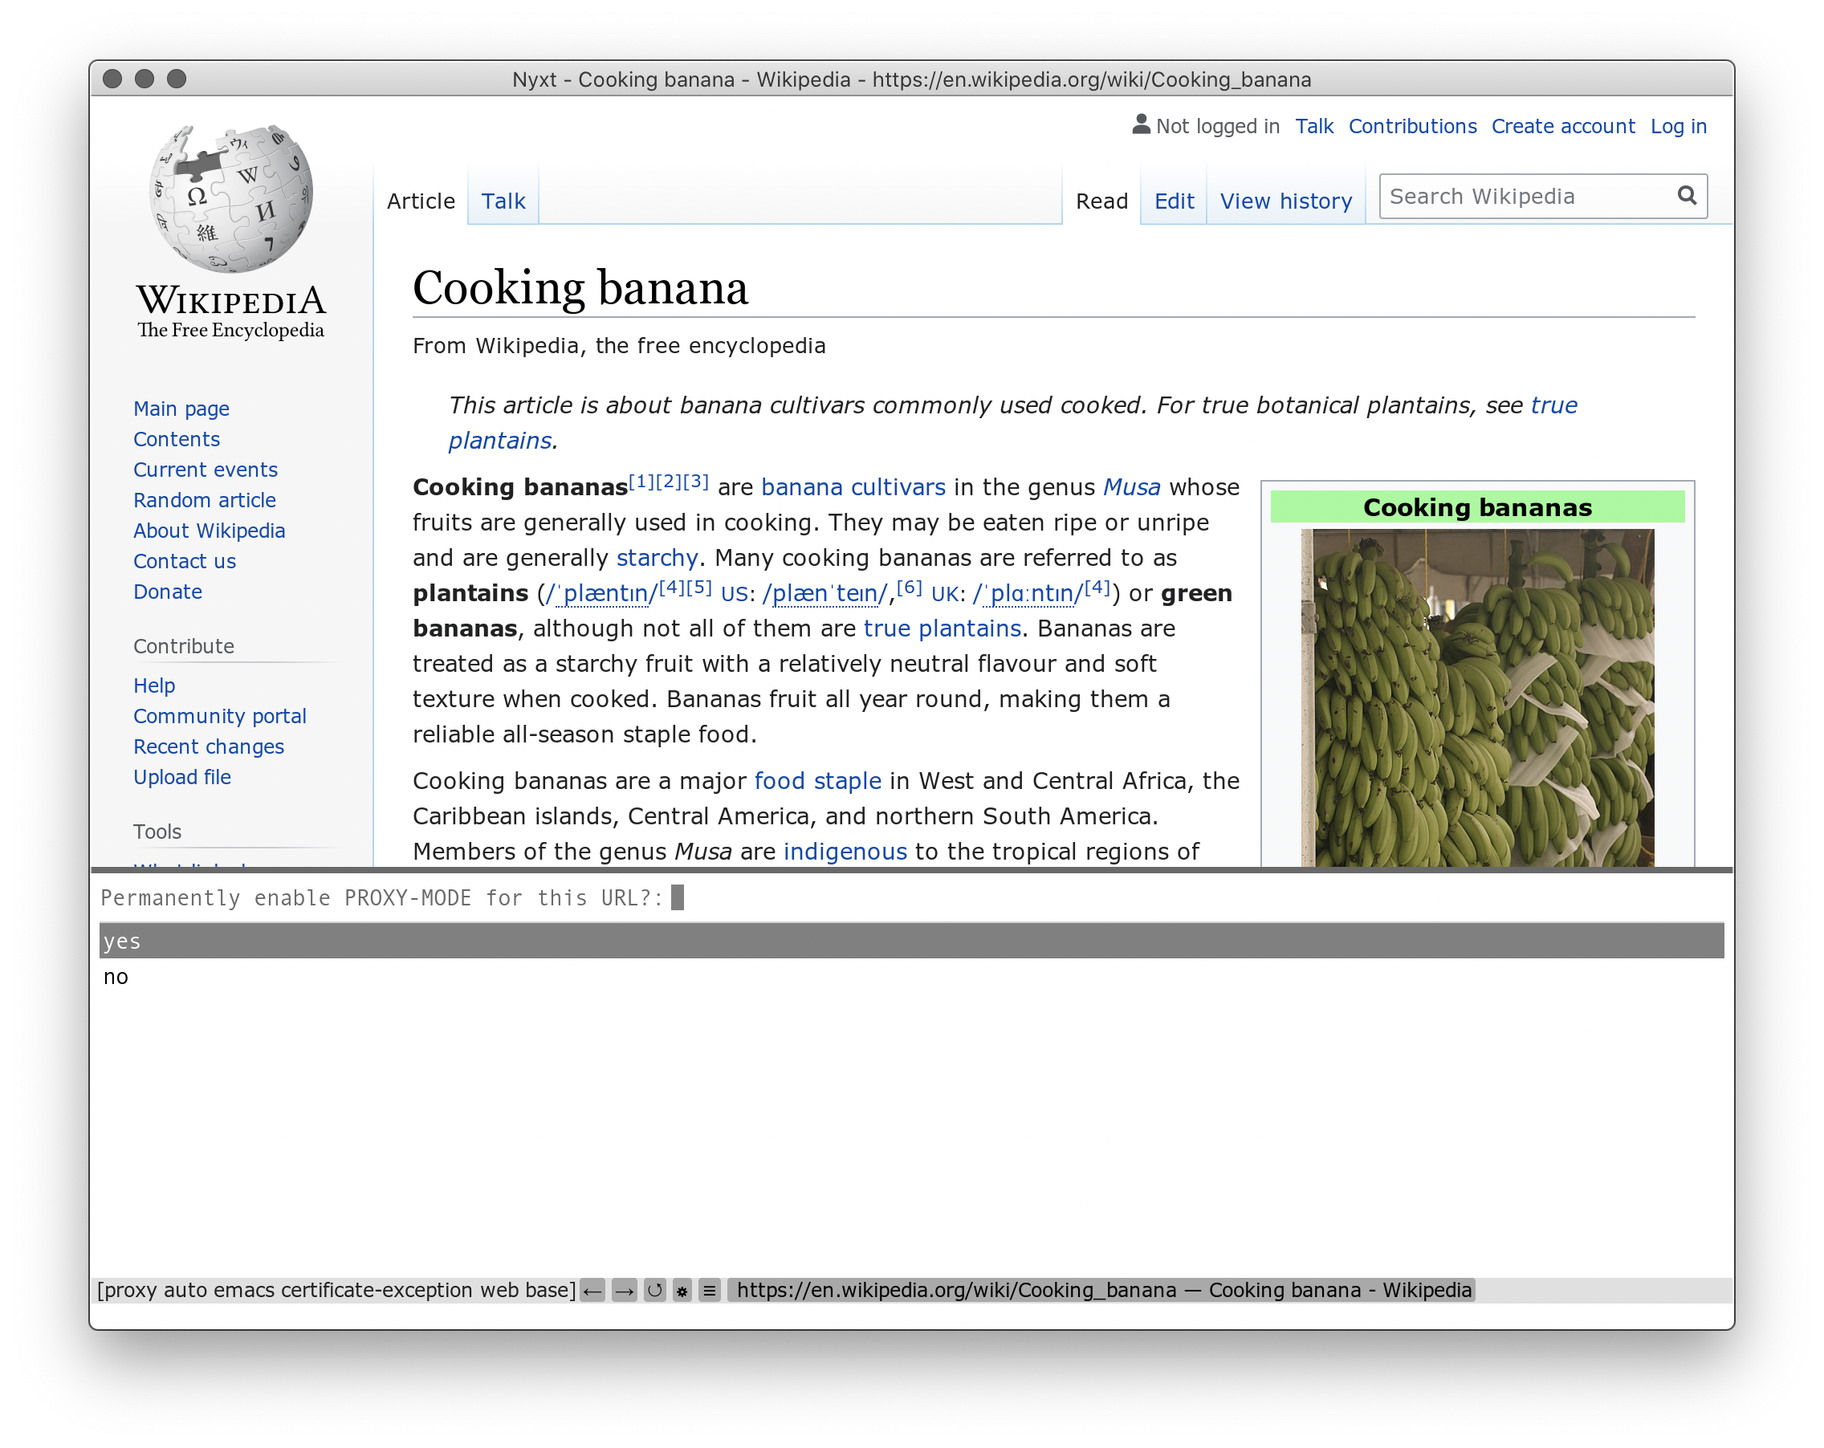The width and height of the screenshot is (1824, 1448).
Task: Click Contact us
Action: point(185,561)
